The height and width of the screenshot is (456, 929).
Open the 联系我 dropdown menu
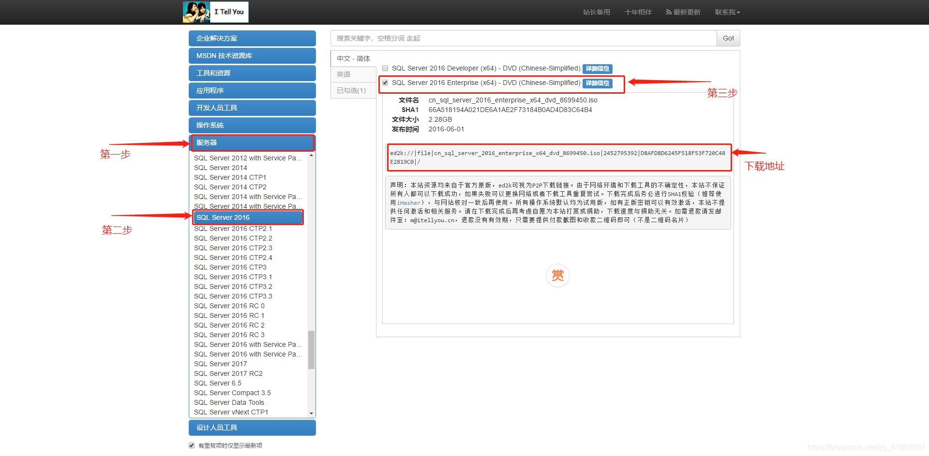point(727,12)
